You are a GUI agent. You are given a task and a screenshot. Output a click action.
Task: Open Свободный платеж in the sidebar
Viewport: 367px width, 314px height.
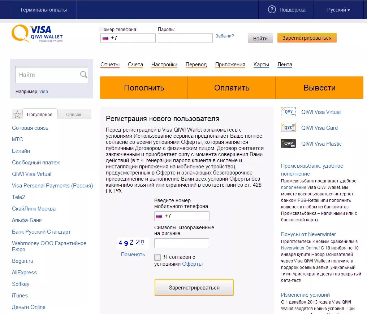(36, 163)
